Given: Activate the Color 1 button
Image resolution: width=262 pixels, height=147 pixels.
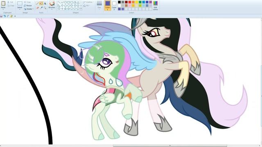Looking at the screenshot, I should pyautogui.click(x=108, y=5).
